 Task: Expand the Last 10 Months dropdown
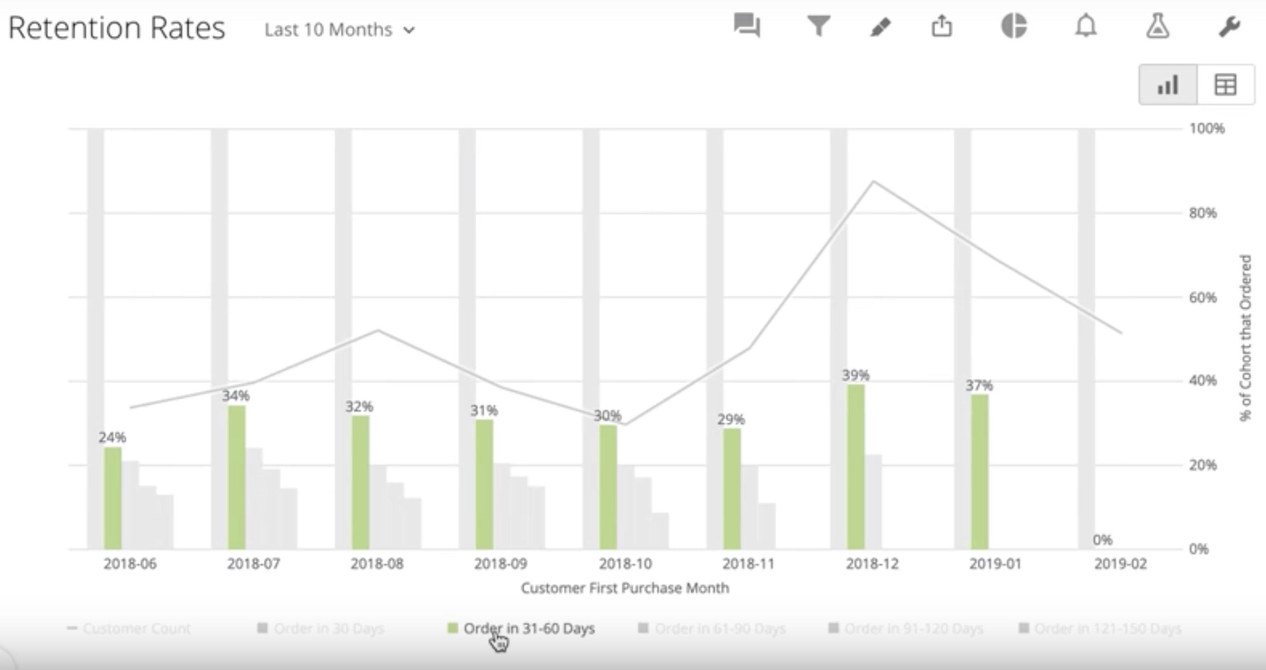[x=328, y=30]
